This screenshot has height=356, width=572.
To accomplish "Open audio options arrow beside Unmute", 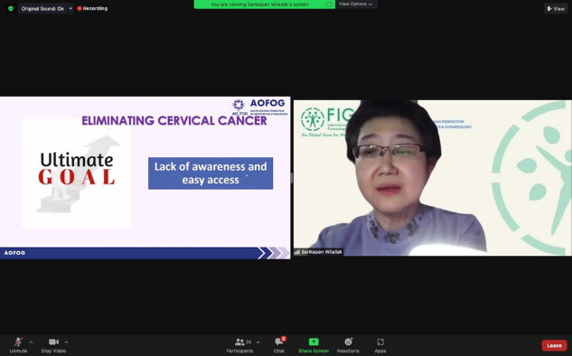I will [x=31, y=342].
